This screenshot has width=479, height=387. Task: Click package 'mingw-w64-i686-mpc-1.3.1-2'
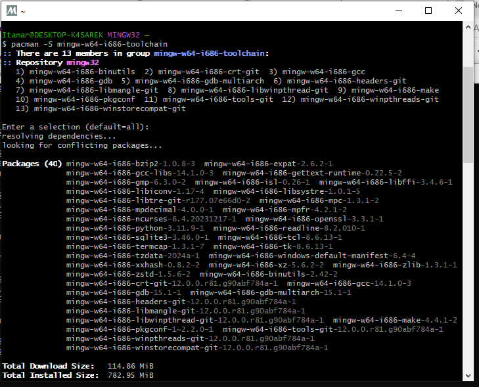click(319, 200)
